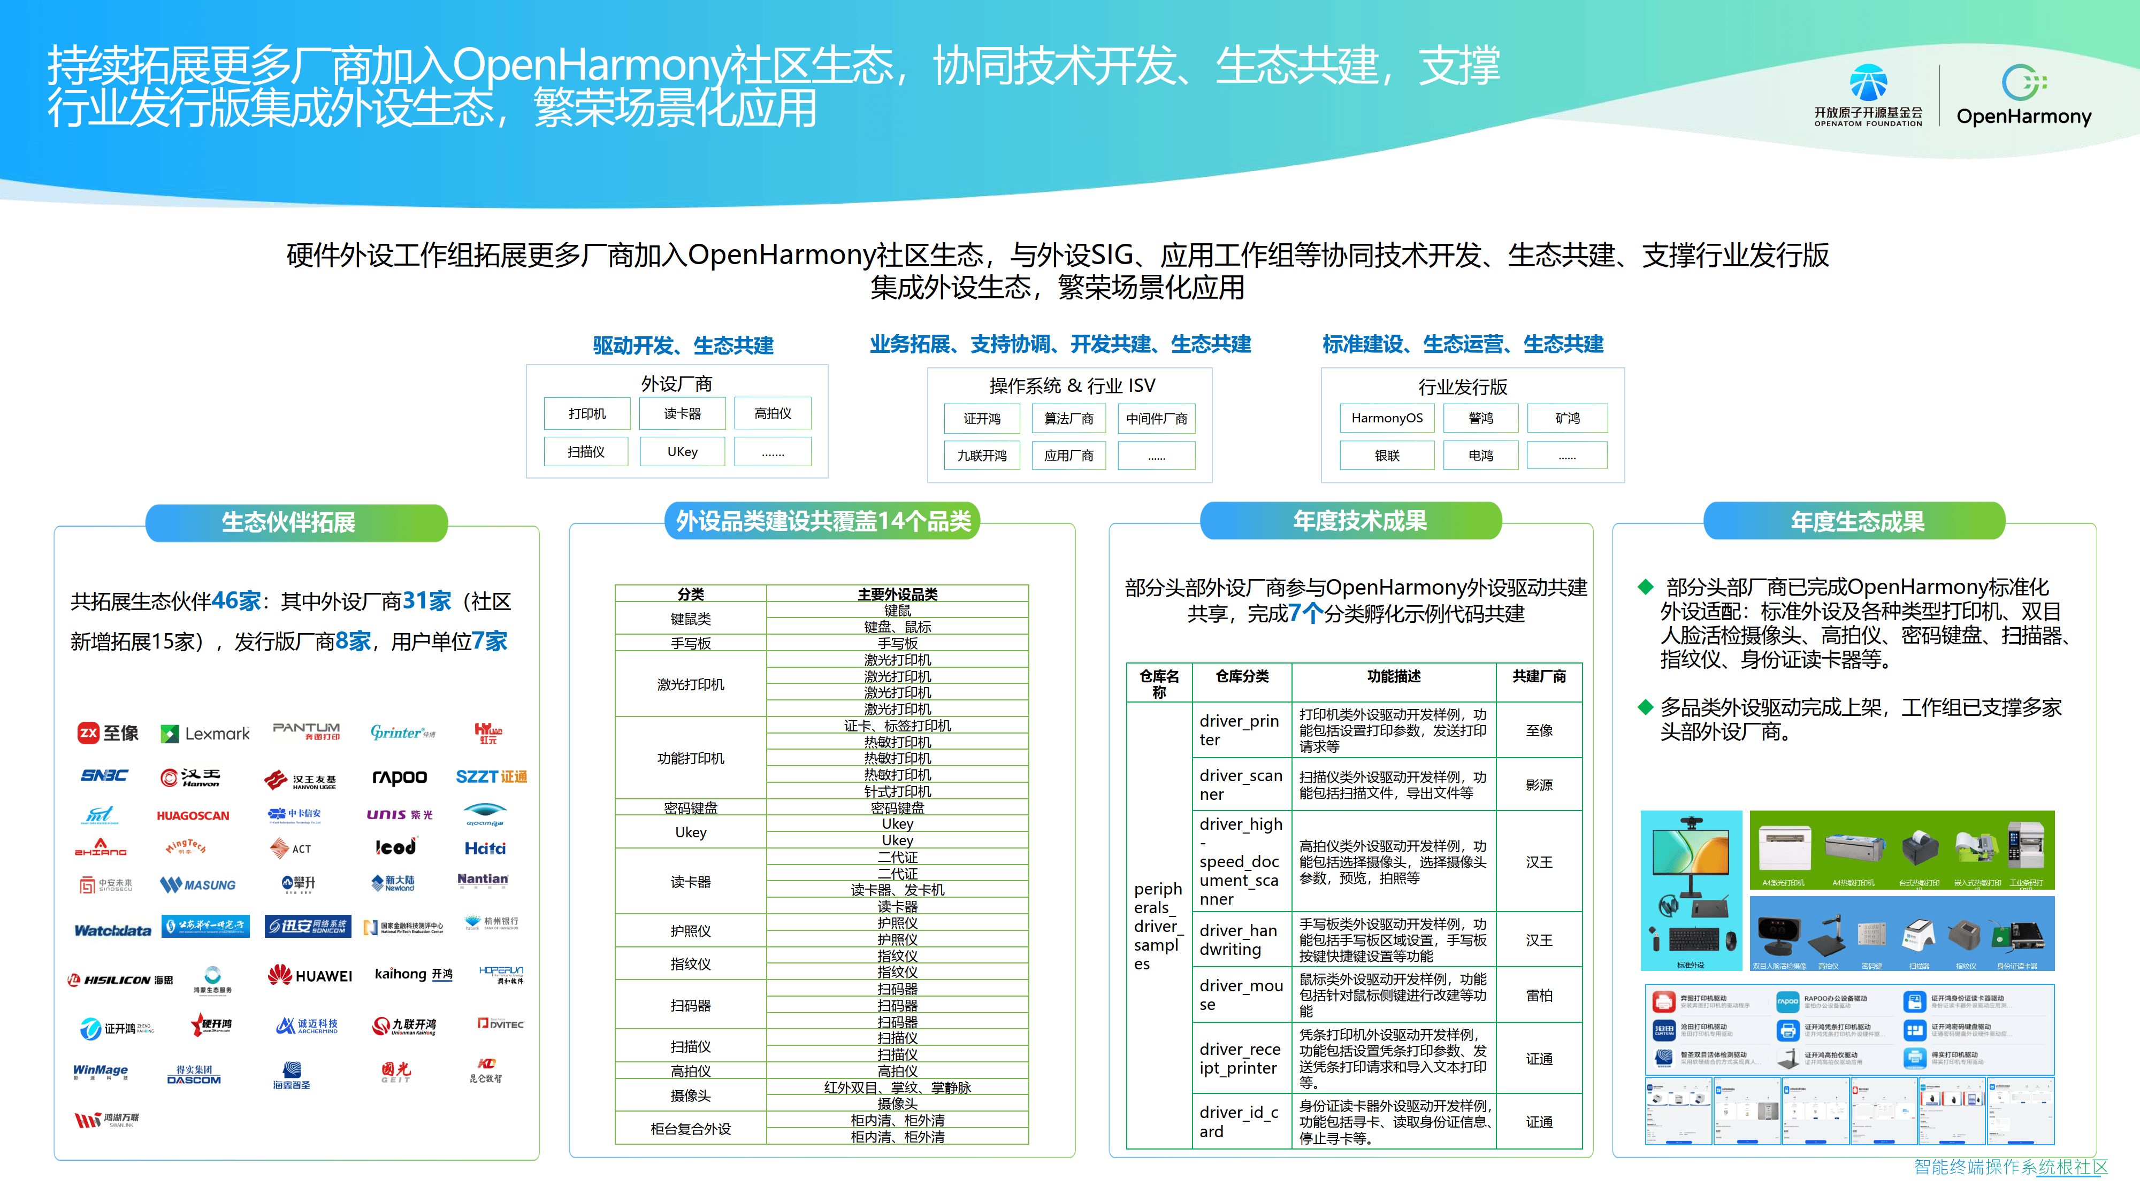Select the driver_id_card table cell
Image resolution: width=2140 pixels, height=1203 pixels.
coord(1241,1122)
